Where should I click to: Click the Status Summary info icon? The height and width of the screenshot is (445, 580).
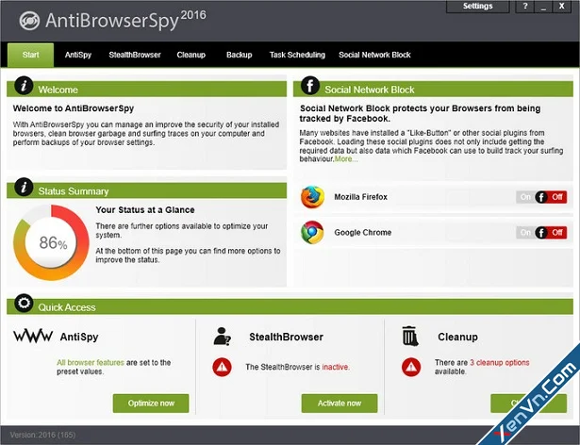click(x=24, y=188)
